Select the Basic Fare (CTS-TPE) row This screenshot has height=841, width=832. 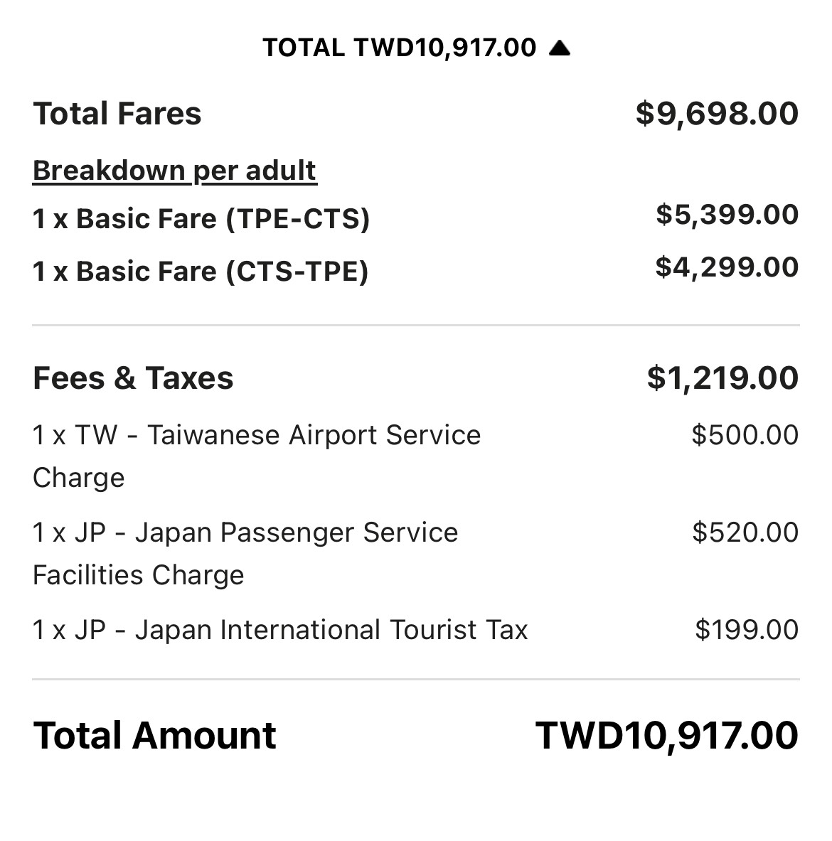(416, 271)
